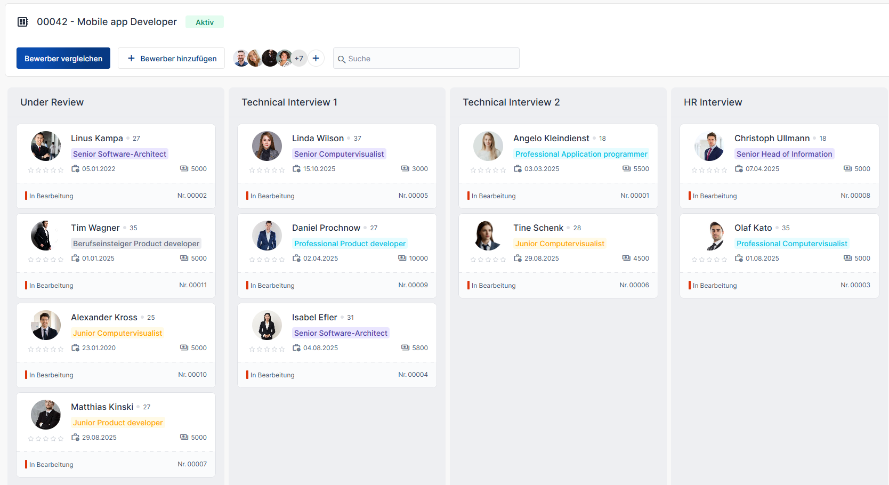This screenshot has width=889, height=485.
Task: Click the plus icon next to avatar group
Action: 316,58
